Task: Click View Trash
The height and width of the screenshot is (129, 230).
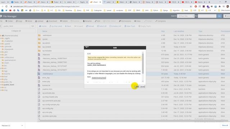Action: tap(130, 26)
